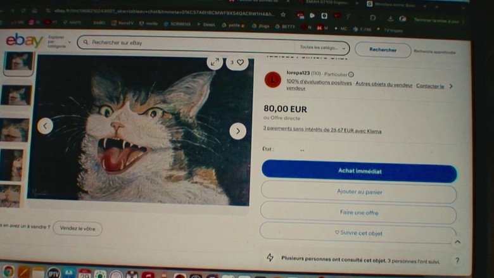494x278 pixels.
Task: Open 100% d'évaluations positives link
Action: (319, 82)
